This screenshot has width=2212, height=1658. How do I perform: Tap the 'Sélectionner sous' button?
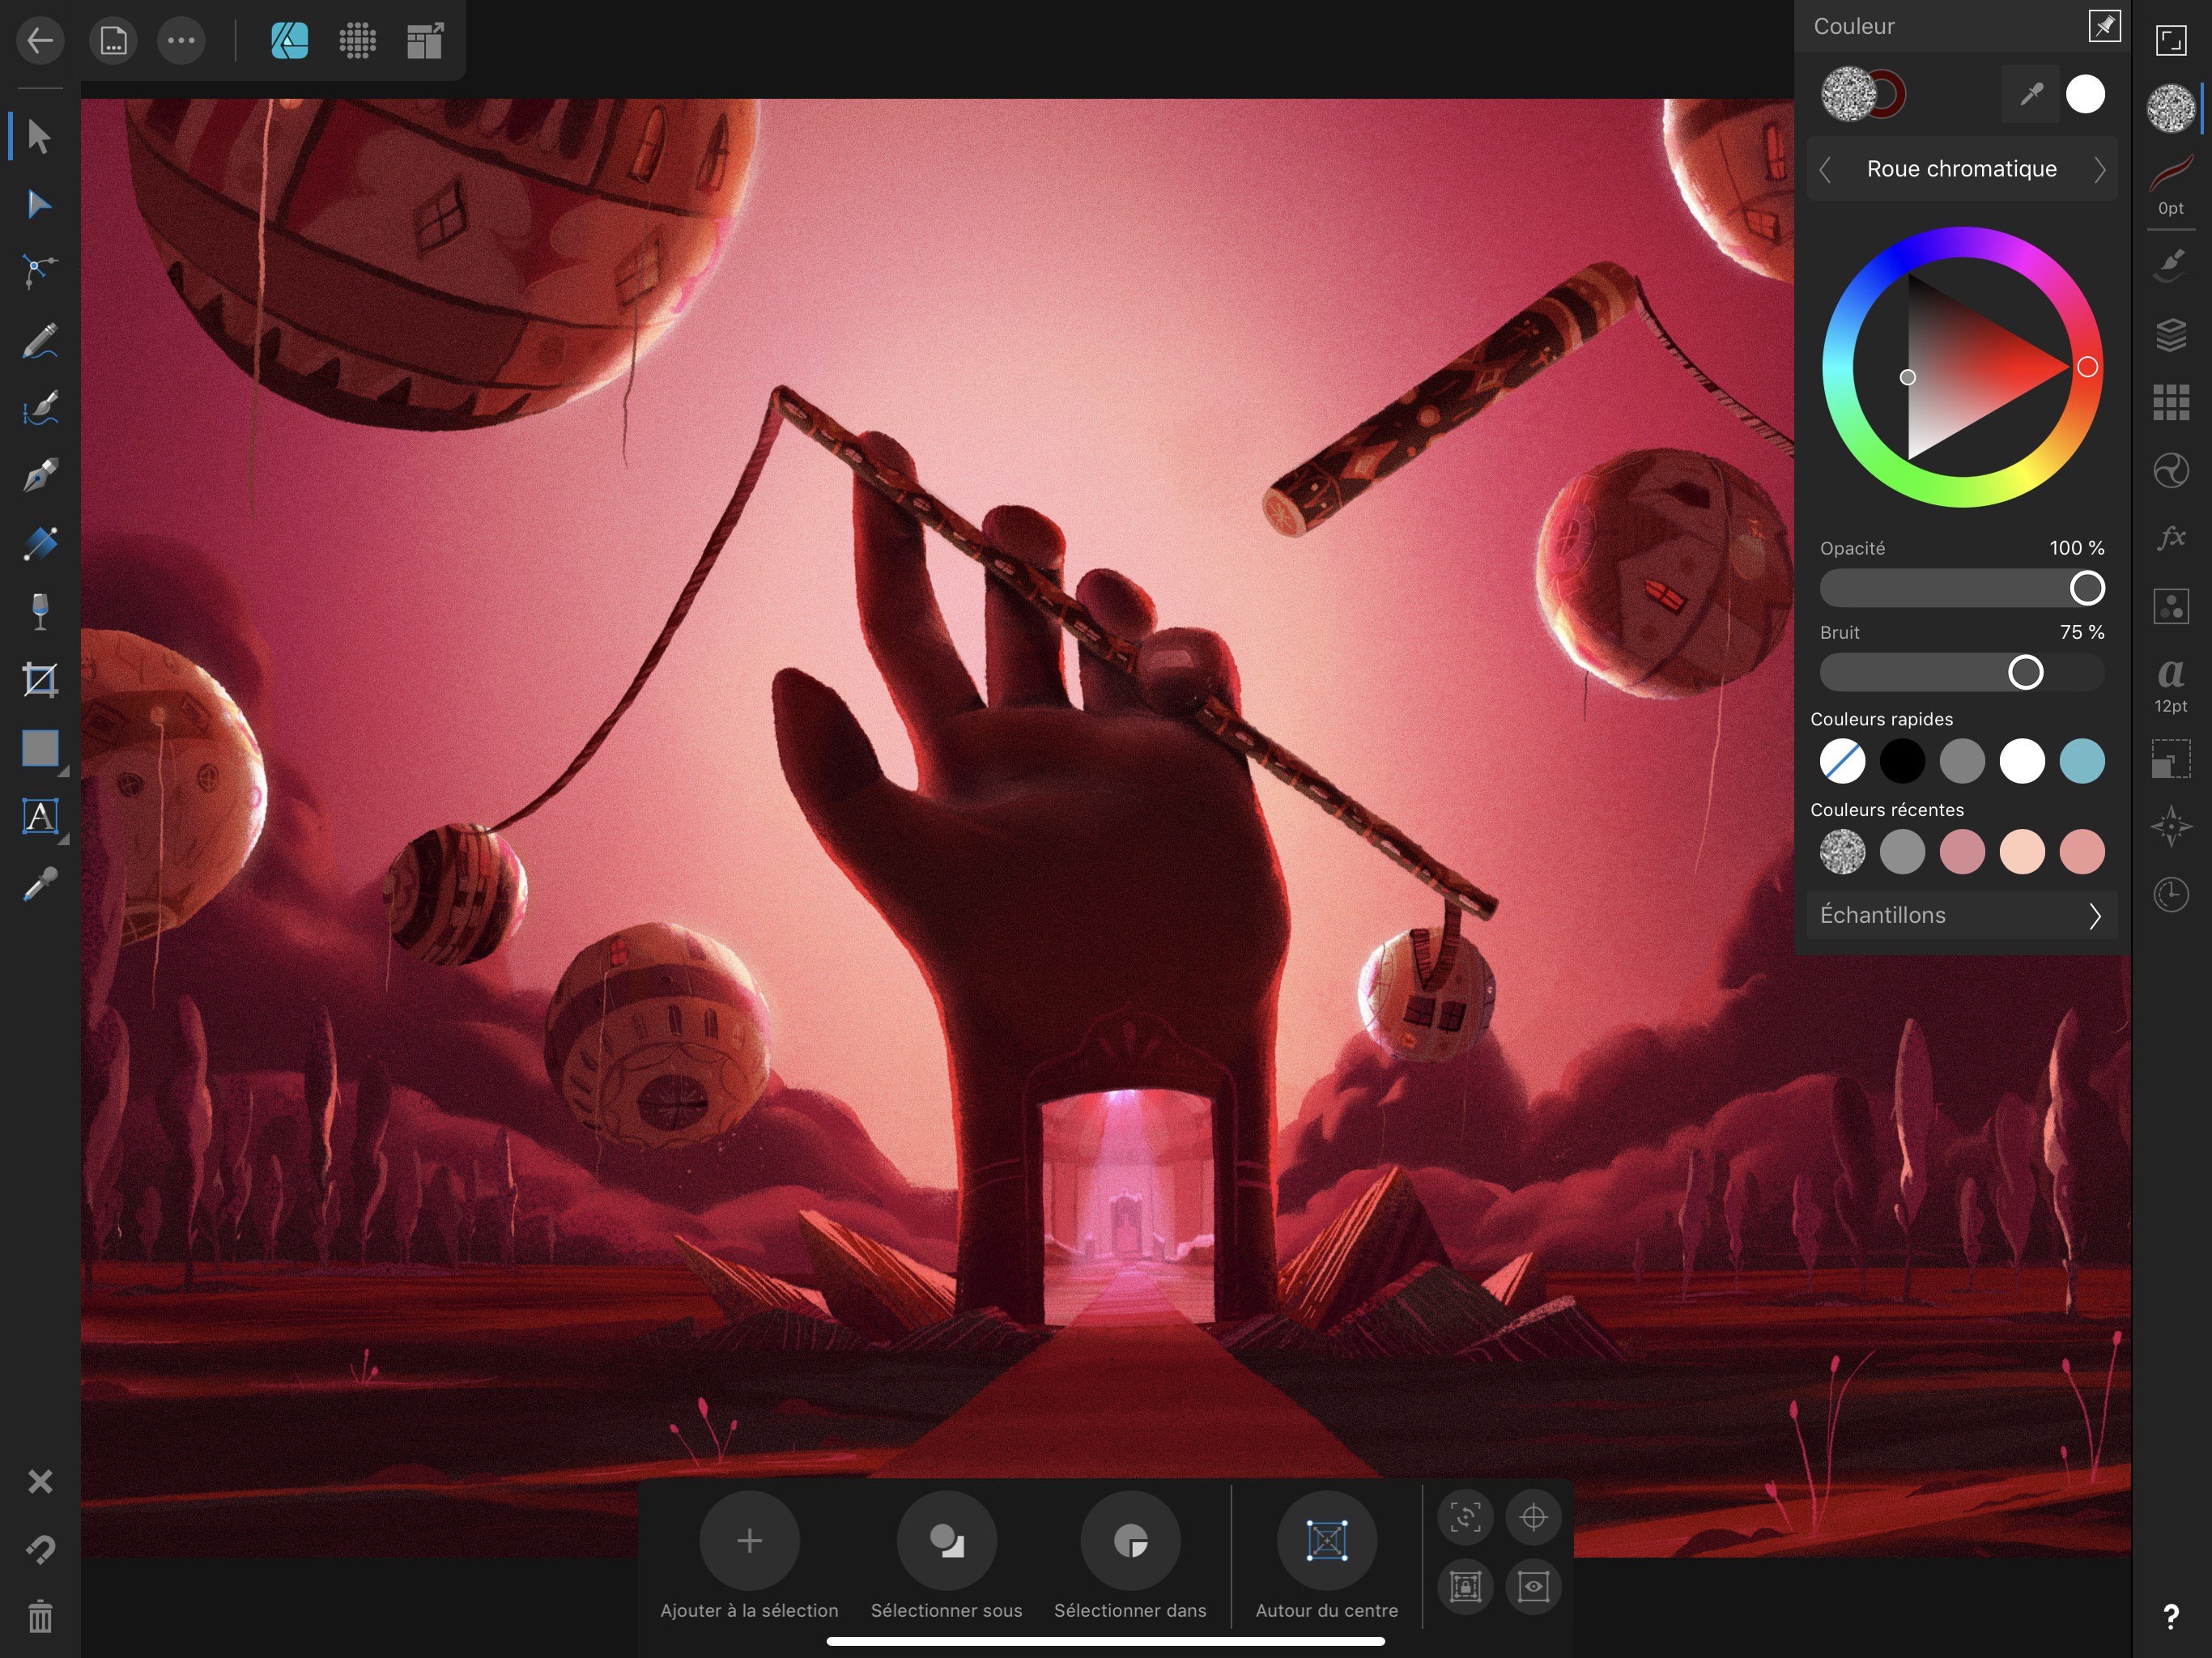[x=946, y=1541]
